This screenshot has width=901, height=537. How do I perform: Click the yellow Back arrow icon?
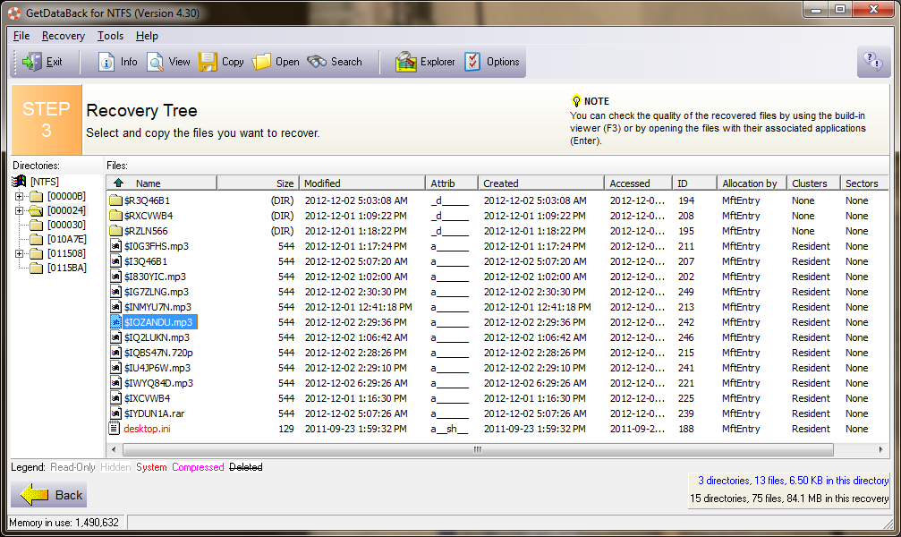34,494
